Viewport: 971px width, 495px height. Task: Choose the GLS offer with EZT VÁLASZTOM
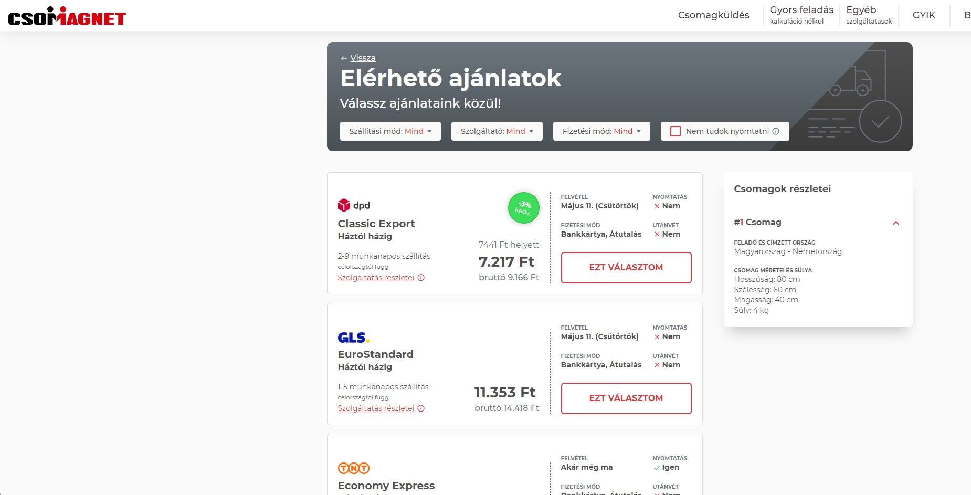point(626,398)
